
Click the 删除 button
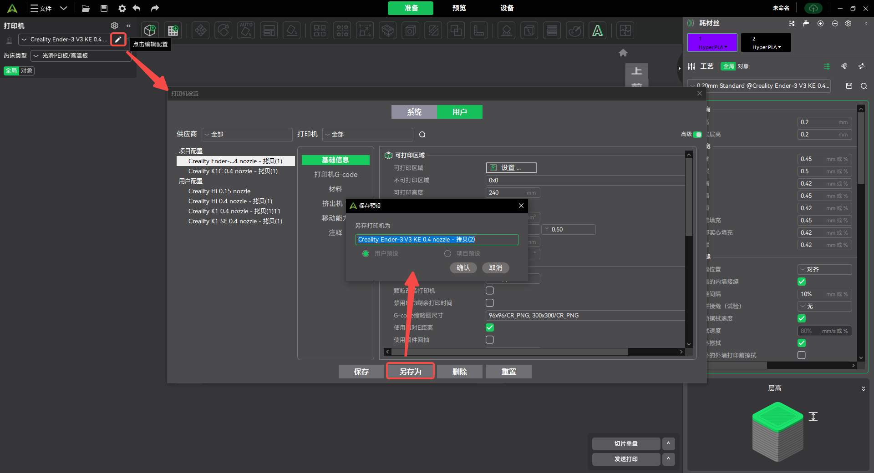coord(460,372)
